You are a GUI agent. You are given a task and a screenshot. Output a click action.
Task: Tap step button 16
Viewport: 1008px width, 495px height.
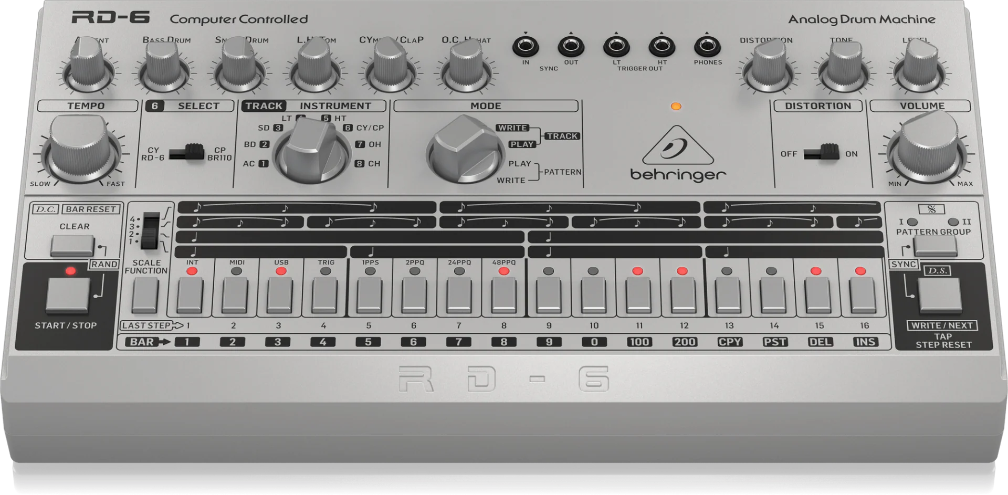coord(863,296)
